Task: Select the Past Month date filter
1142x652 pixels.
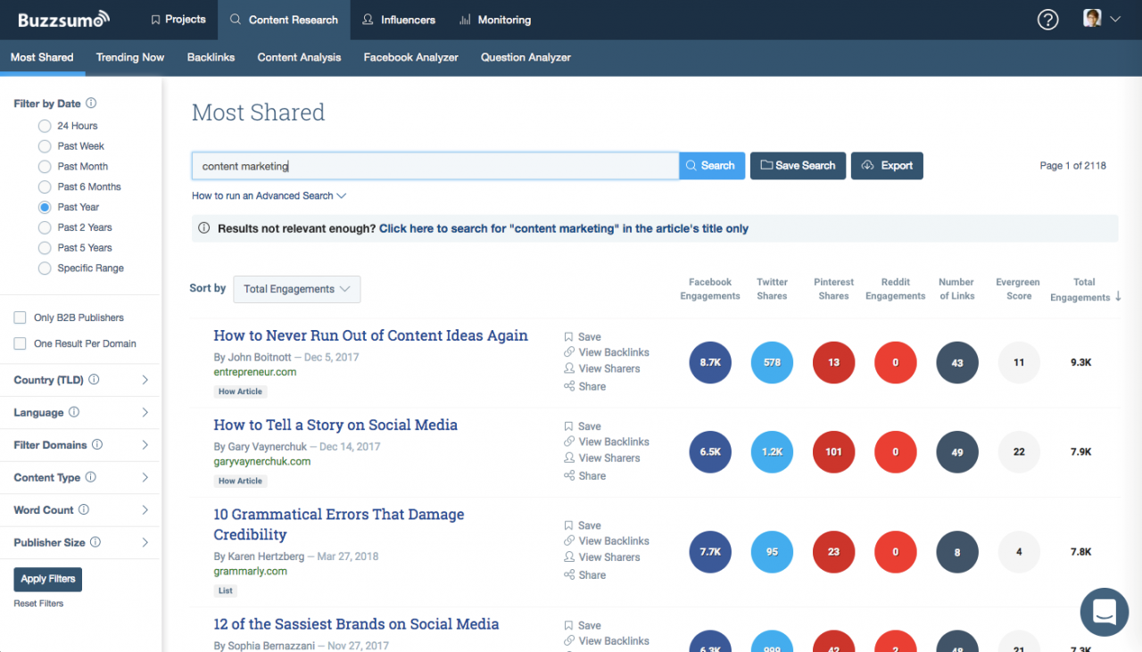Action: point(45,167)
